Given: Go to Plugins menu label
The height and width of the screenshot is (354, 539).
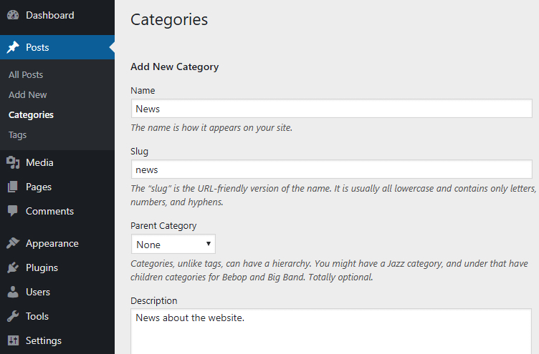Looking at the screenshot, I should (42, 268).
